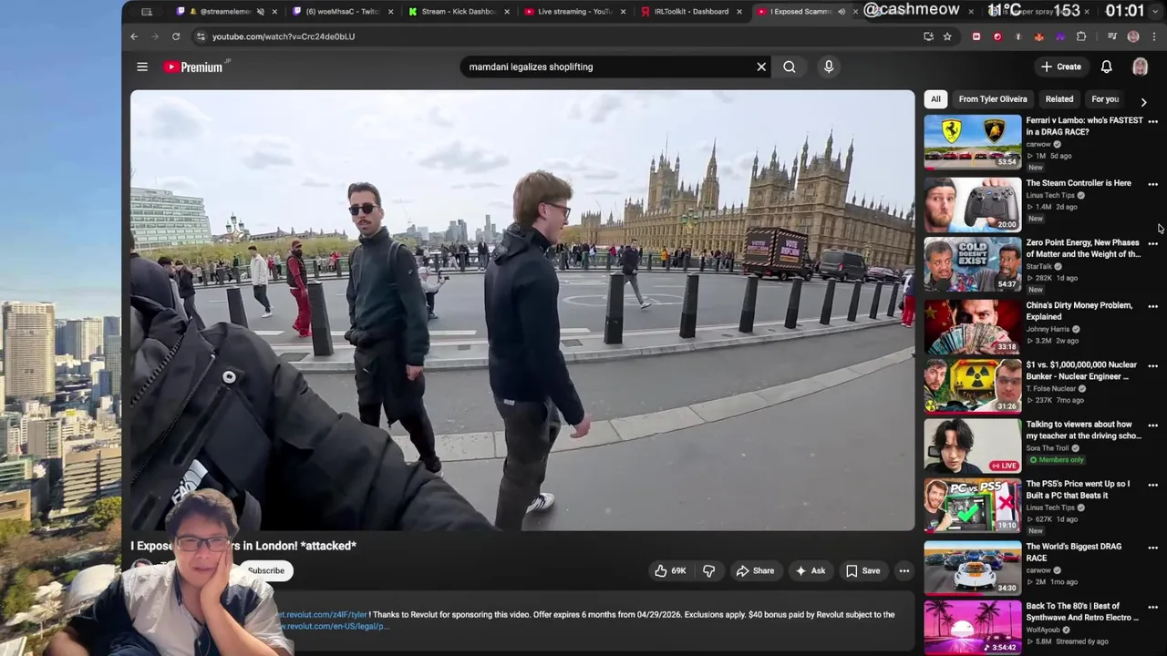Open The Steam Controller is Here thumbnail
The width and height of the screenshot is (1167, 656).
pos(973,203)
